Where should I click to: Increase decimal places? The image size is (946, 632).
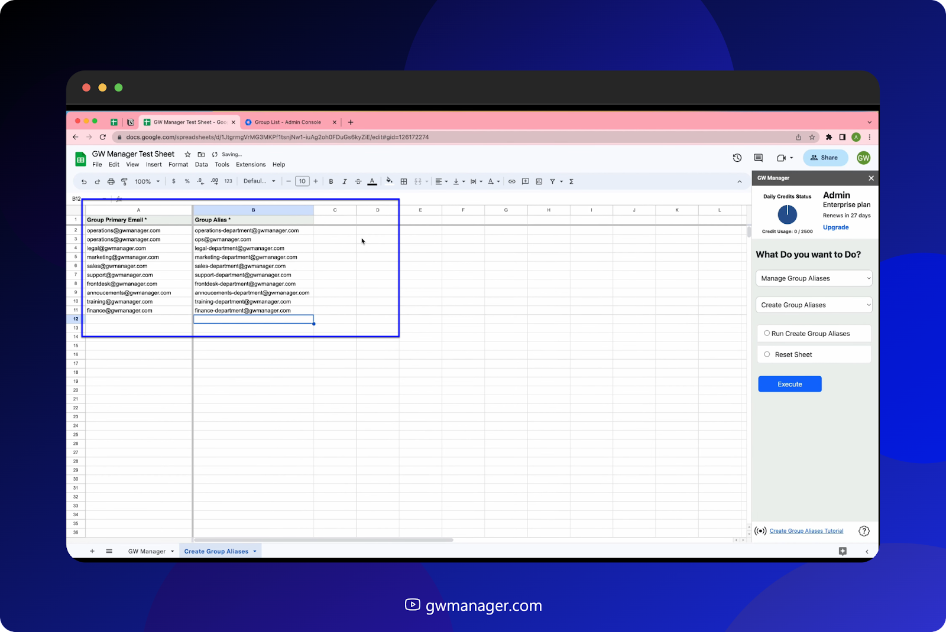point(214,181)
